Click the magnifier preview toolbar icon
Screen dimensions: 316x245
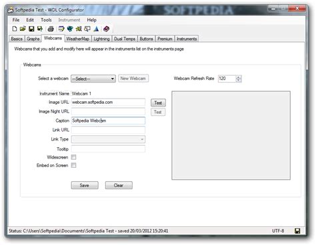coord(87,29)
